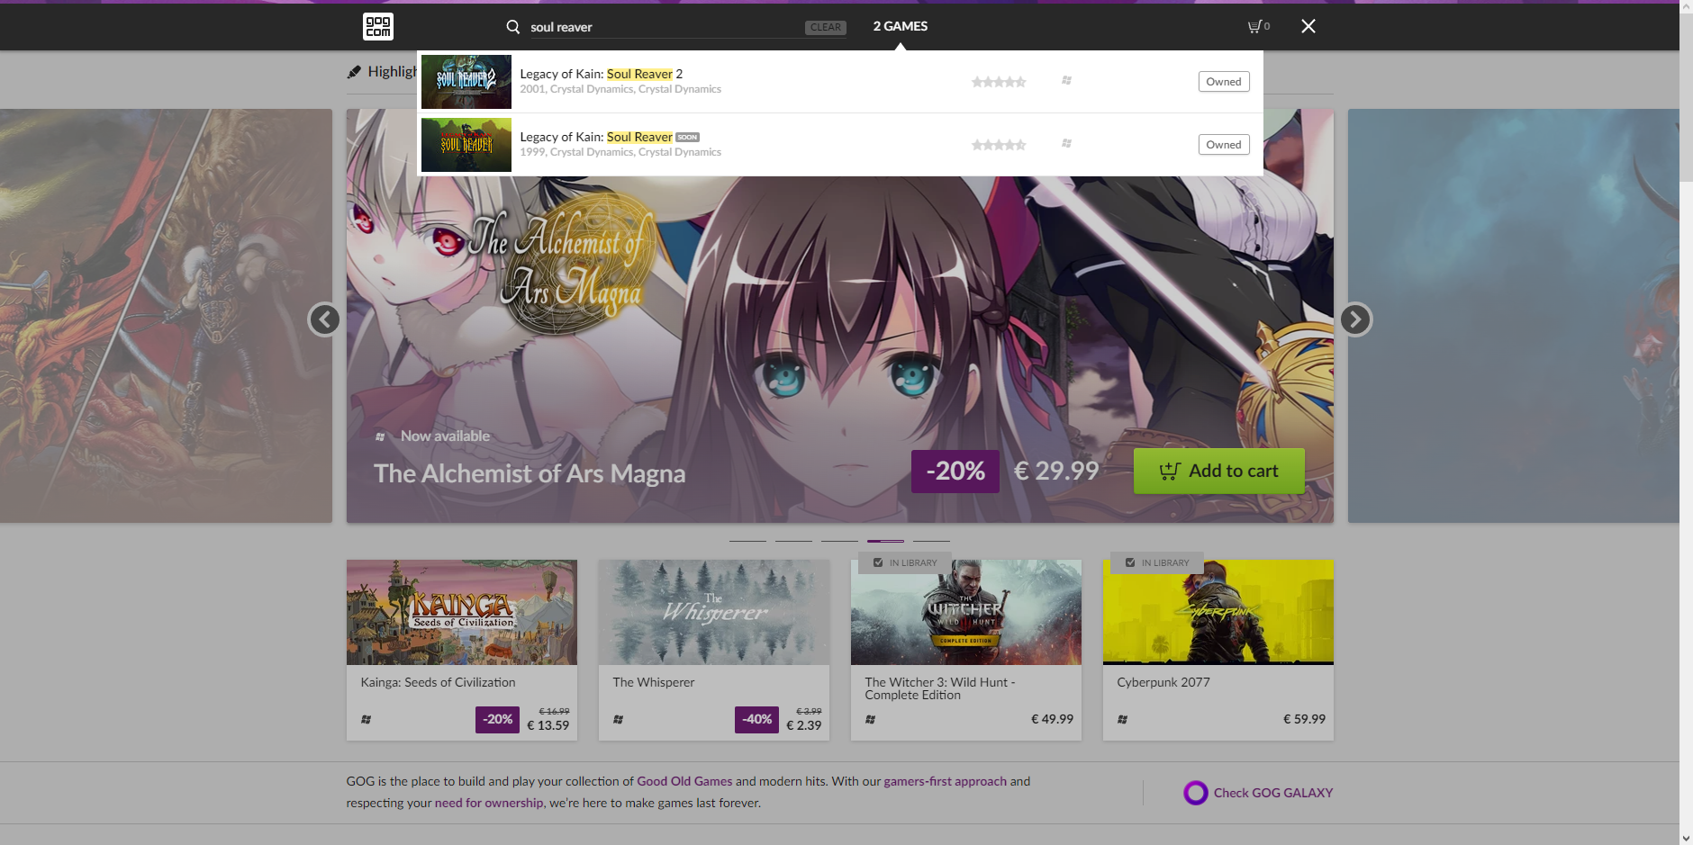Click Owned button for Soul Reaver 2
Viewport: 1693px width, 845px height.
1224,82
